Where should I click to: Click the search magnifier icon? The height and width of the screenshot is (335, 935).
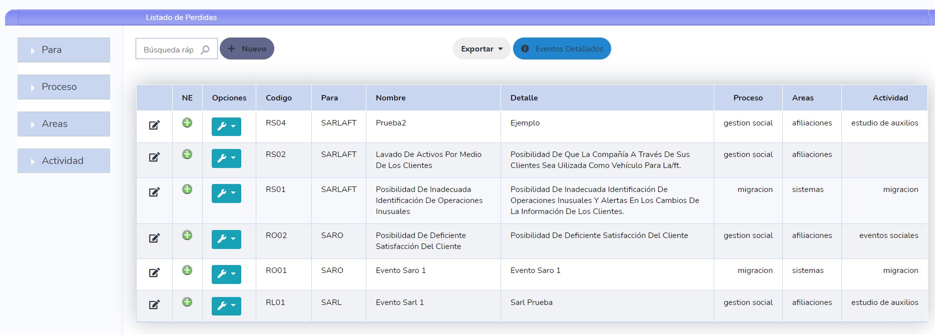click(x=205, y=49)
